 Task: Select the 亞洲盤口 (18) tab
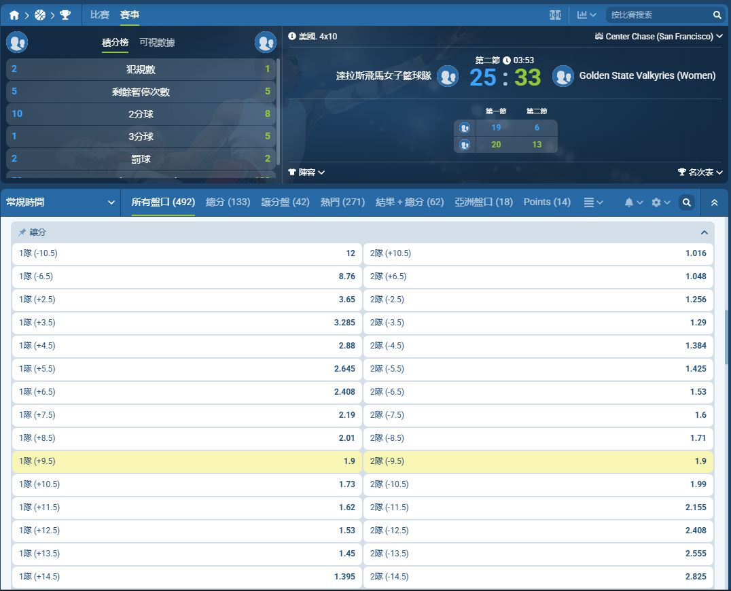click(484, 202)
